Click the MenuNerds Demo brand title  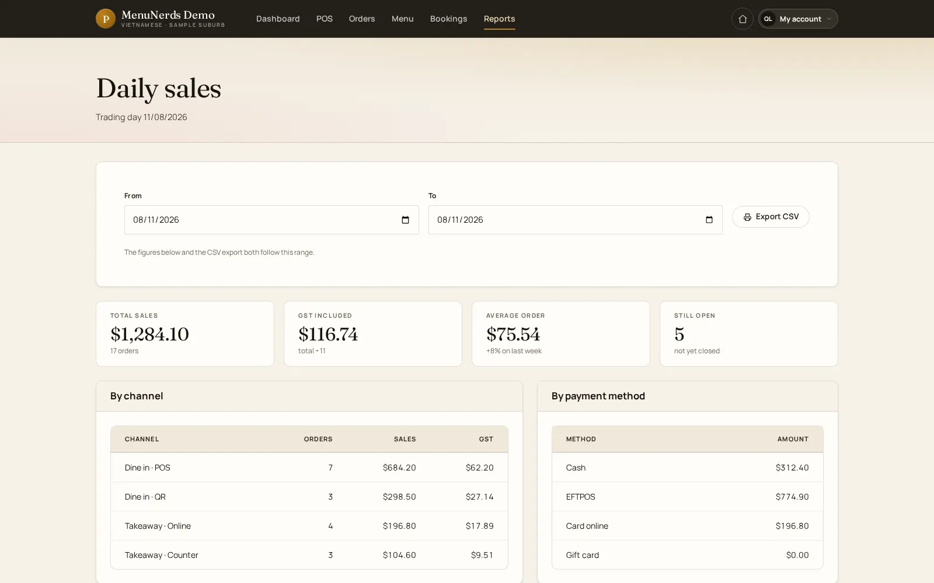click(x=168, y=15)
